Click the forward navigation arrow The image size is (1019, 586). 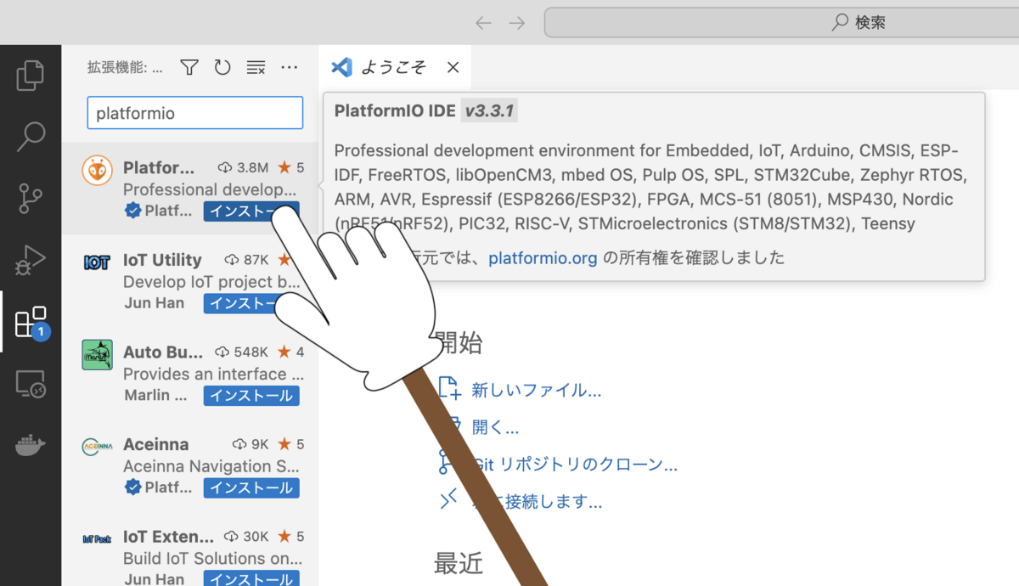click(x=518, y=23)
